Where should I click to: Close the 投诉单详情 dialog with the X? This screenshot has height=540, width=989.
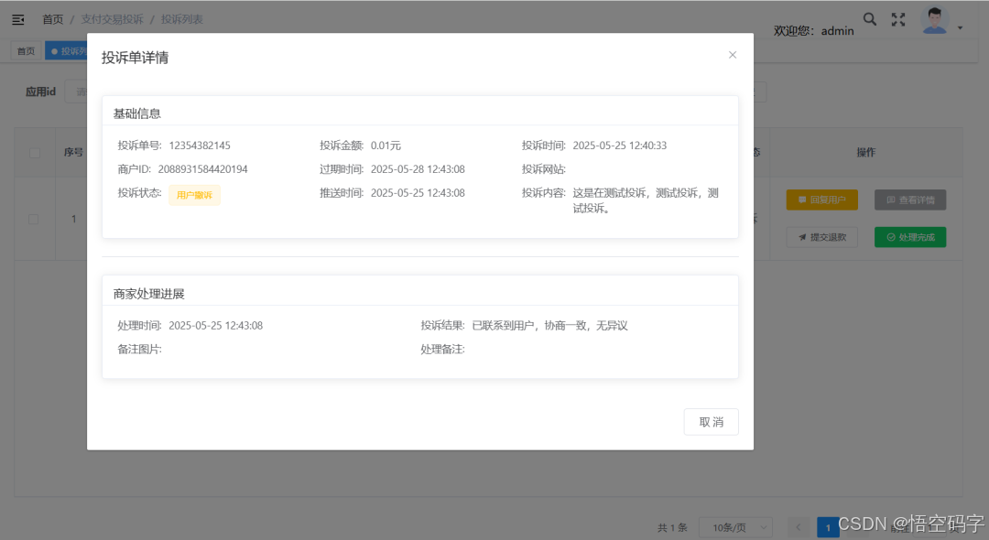click(x=733, y=55)
